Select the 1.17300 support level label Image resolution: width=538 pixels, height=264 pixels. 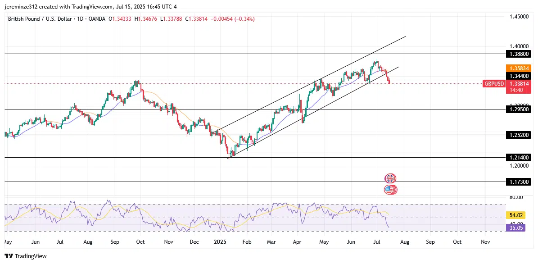(x=518, y=182)
